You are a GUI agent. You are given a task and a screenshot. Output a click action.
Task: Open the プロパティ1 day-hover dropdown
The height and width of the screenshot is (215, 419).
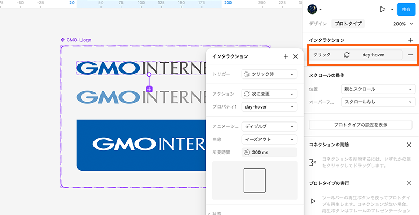point(269,107)
